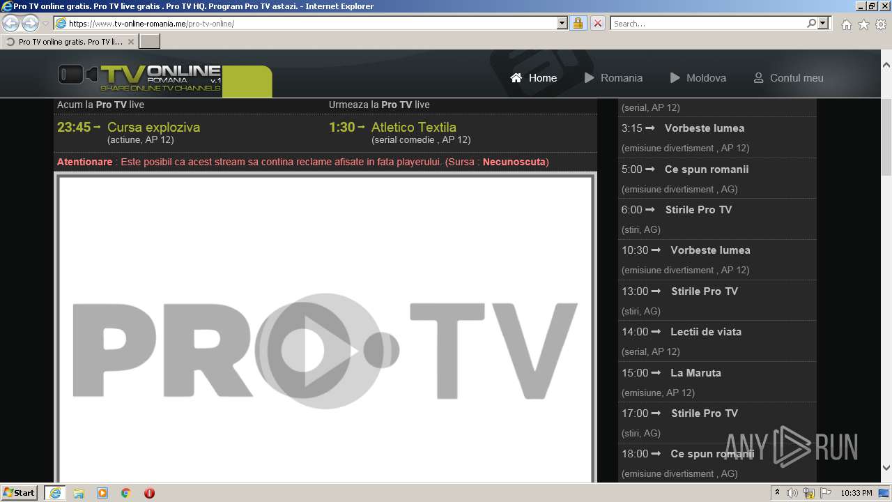Stop loading with the red X button

pos(597,23)
